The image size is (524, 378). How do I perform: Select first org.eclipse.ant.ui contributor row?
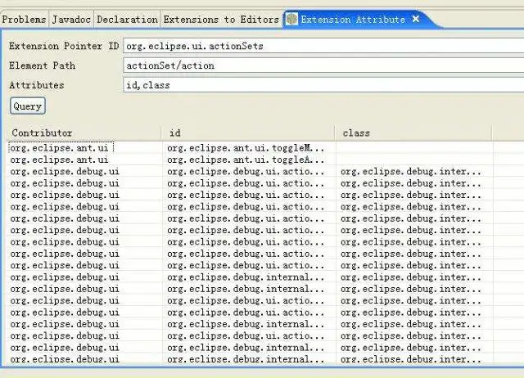click(x=61, y=148)
